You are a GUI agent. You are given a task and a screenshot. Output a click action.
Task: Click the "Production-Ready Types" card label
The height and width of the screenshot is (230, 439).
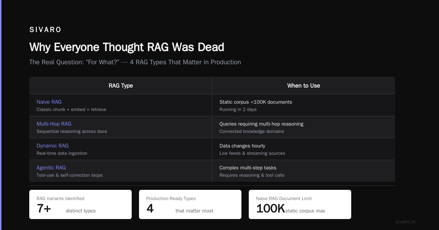[x=171, y=199]
